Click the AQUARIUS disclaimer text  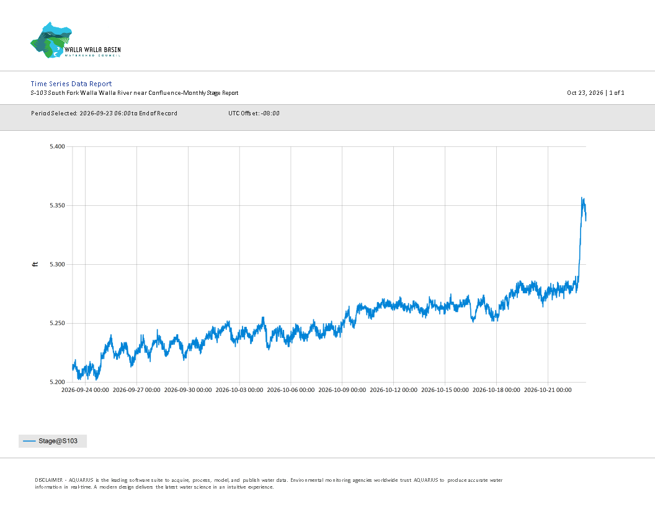pyautogui.click(x=269, y=484)
